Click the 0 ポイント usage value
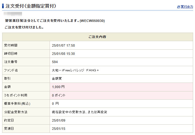 (x=58, y=95)
